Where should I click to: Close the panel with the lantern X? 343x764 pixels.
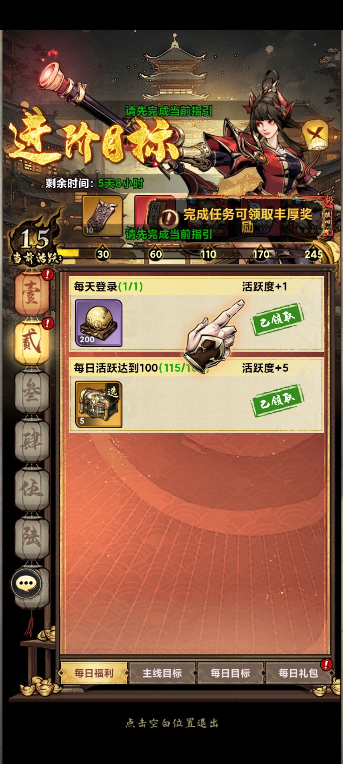coord(316,134)
